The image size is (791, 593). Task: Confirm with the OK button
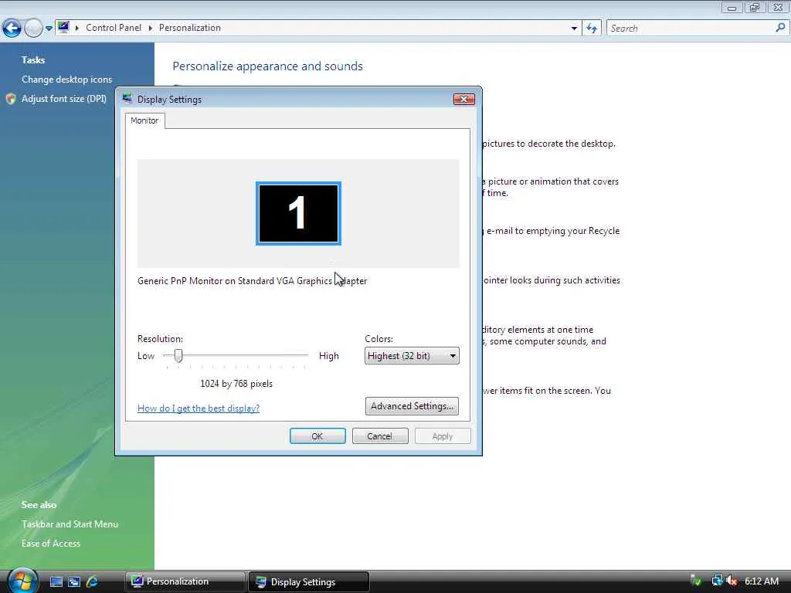click(317, 435)
